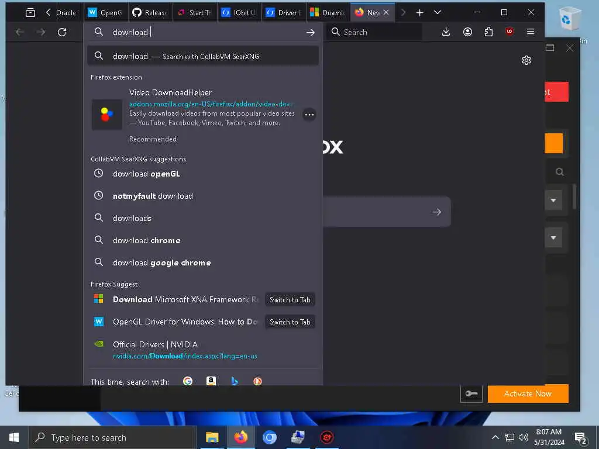
Task: Open options menu for Video DownloadHelper suggestion
Action: coord(309,115)
